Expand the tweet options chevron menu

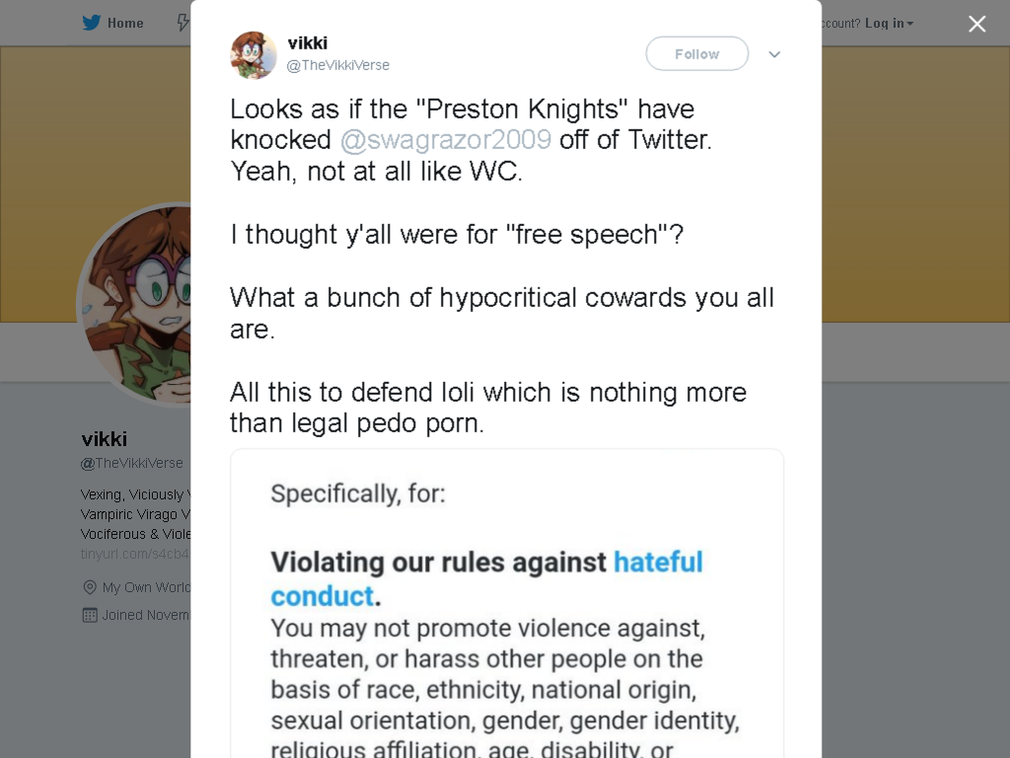(774, 54)
